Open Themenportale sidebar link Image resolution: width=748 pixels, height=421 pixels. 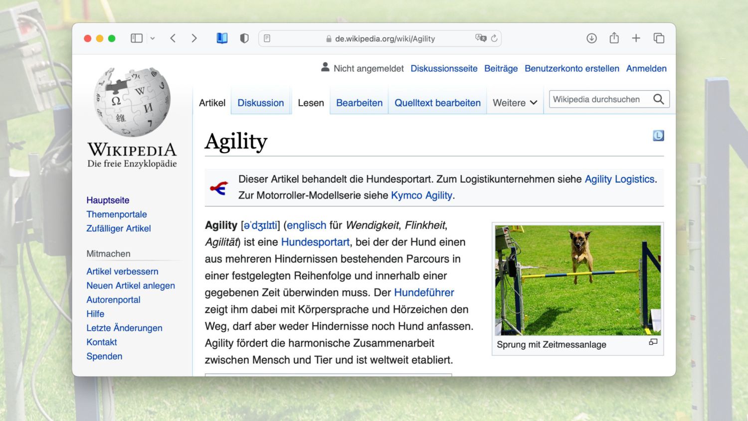click(x=117, y=214)
